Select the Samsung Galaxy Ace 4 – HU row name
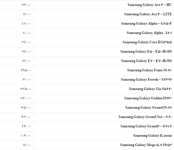174x150 pixels. pos(150,5)
